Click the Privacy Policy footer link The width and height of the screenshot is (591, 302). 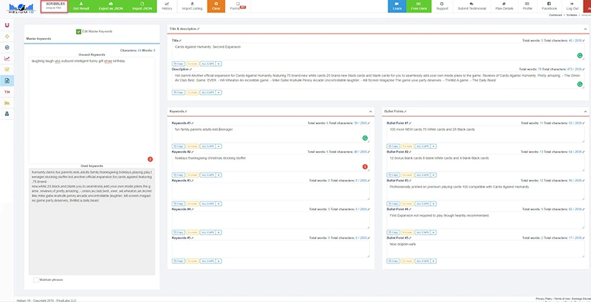click(x=543, y=298)
